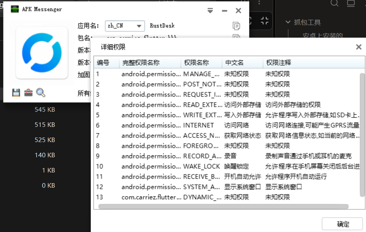Click the 1 KB file size entry
The width and height of the screenshot is (366, 232).
(48, 170)
